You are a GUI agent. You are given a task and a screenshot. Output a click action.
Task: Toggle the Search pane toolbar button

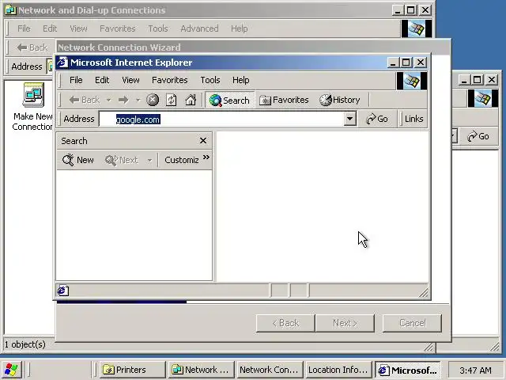click(x=229, y=101)
